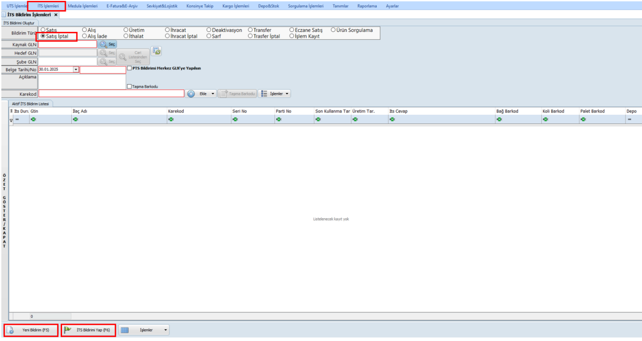Screen dimensions: 642x341
Task: Click the filter icon under Gtin column
Action: [33, 119]
